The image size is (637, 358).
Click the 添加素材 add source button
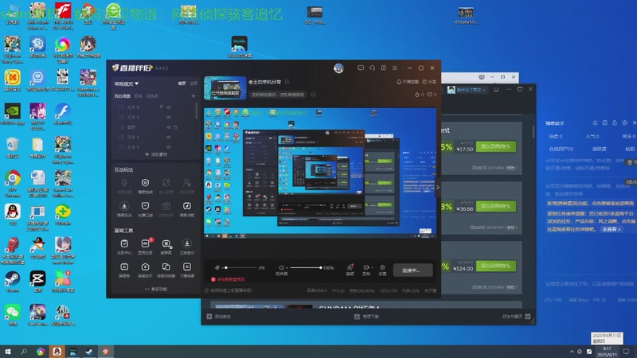(155, 154)
